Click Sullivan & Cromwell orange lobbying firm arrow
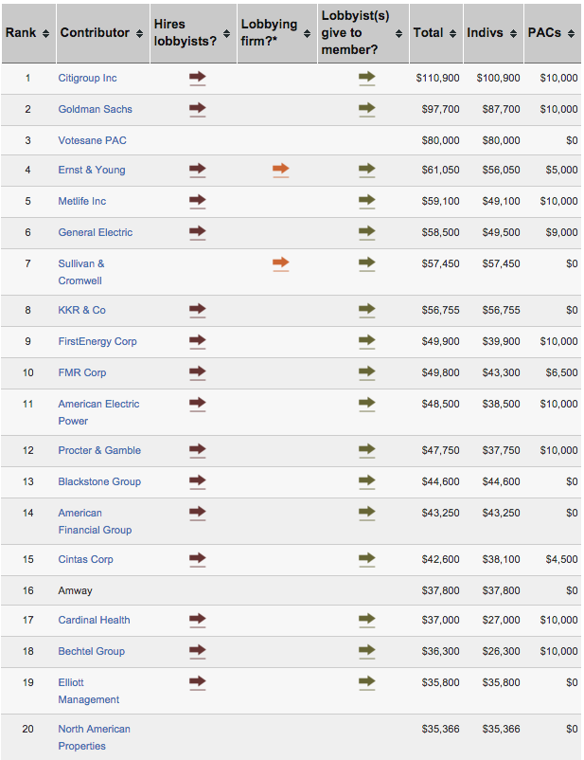The width and height of the screenshot is (584, 760). click(x=281, y=263)
